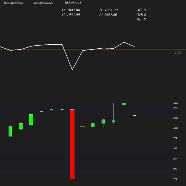
Task: Click the 'C: 1031.00' close value
Action: [x=71, y=15]
